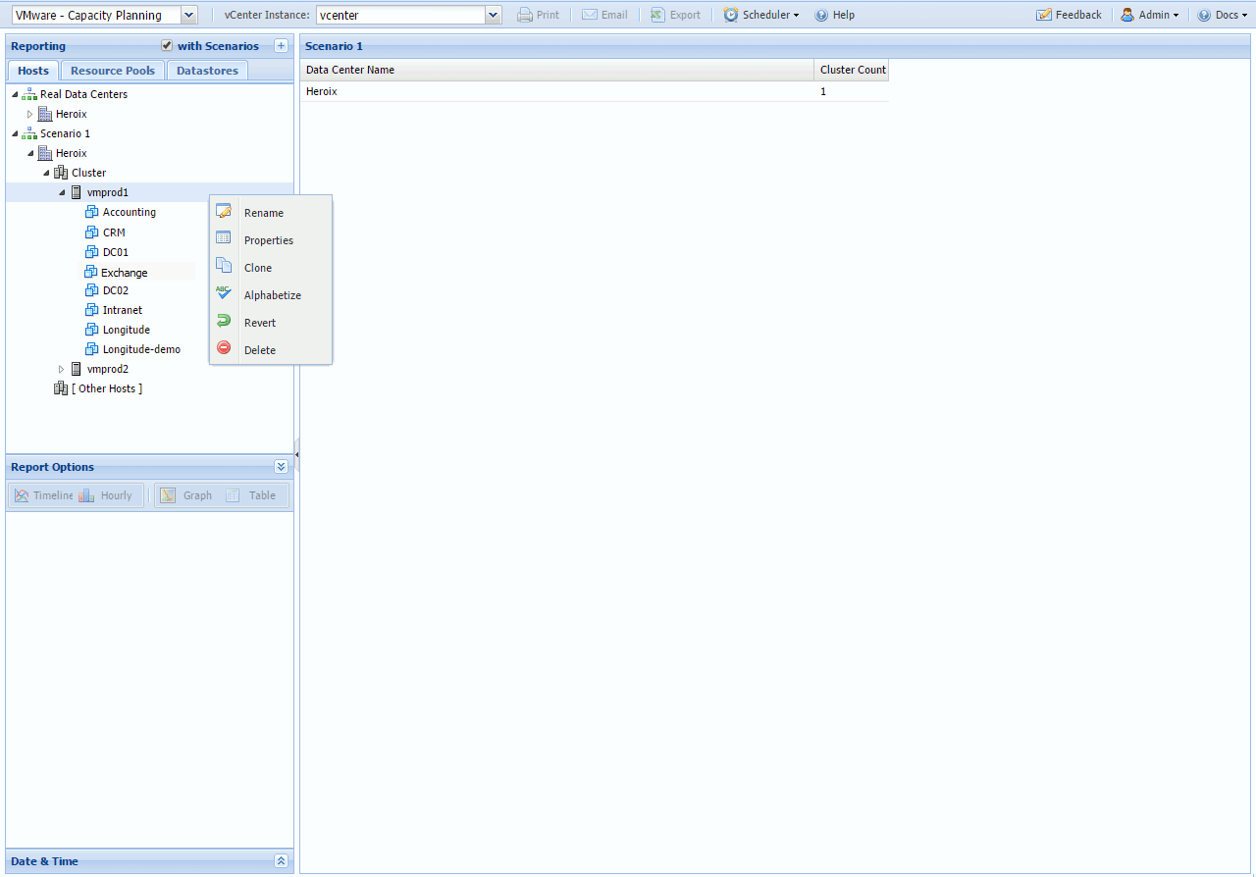This screenshot has width=1256, height=877.
Task: Click the Email envelope icon in toolbar
Action: click(590, 15)
